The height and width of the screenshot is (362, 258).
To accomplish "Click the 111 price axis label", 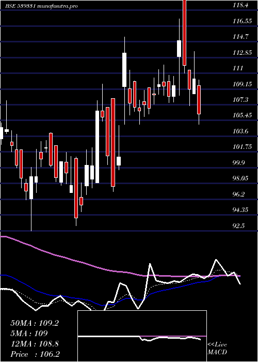I will (x=238, y=68).
